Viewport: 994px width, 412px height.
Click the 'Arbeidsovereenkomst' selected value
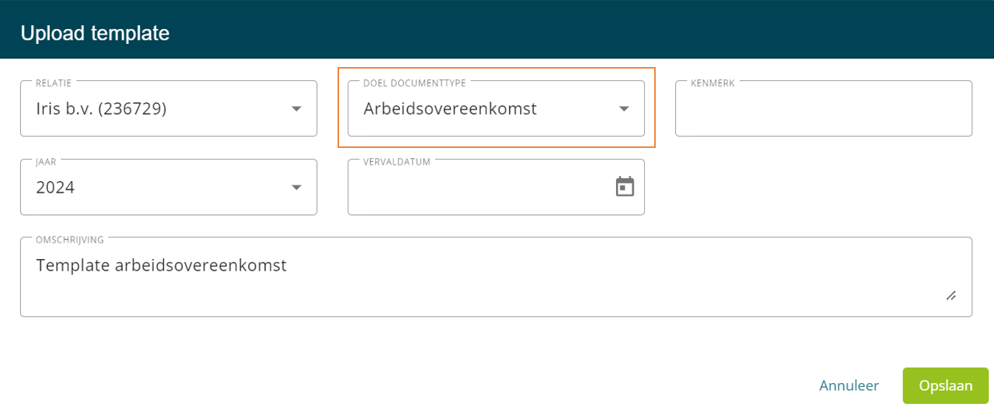(450, 109)
